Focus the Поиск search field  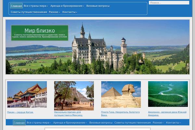tap(169, 3)
